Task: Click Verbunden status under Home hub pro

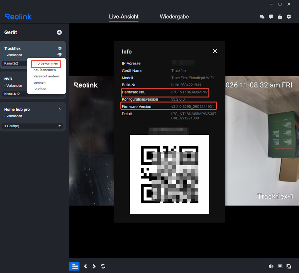Action: [14, 116]
